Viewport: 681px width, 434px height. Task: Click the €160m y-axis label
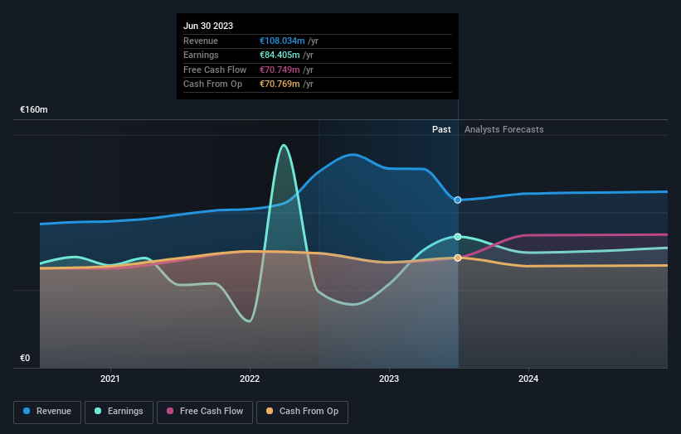[34, 109]
